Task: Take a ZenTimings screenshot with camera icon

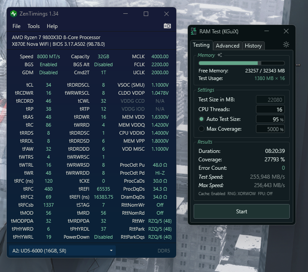Action: tap(167, 26)
